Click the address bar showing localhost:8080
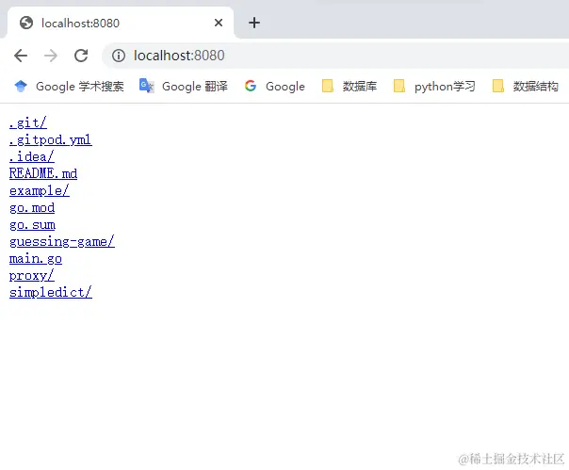 tap(335, 56)
